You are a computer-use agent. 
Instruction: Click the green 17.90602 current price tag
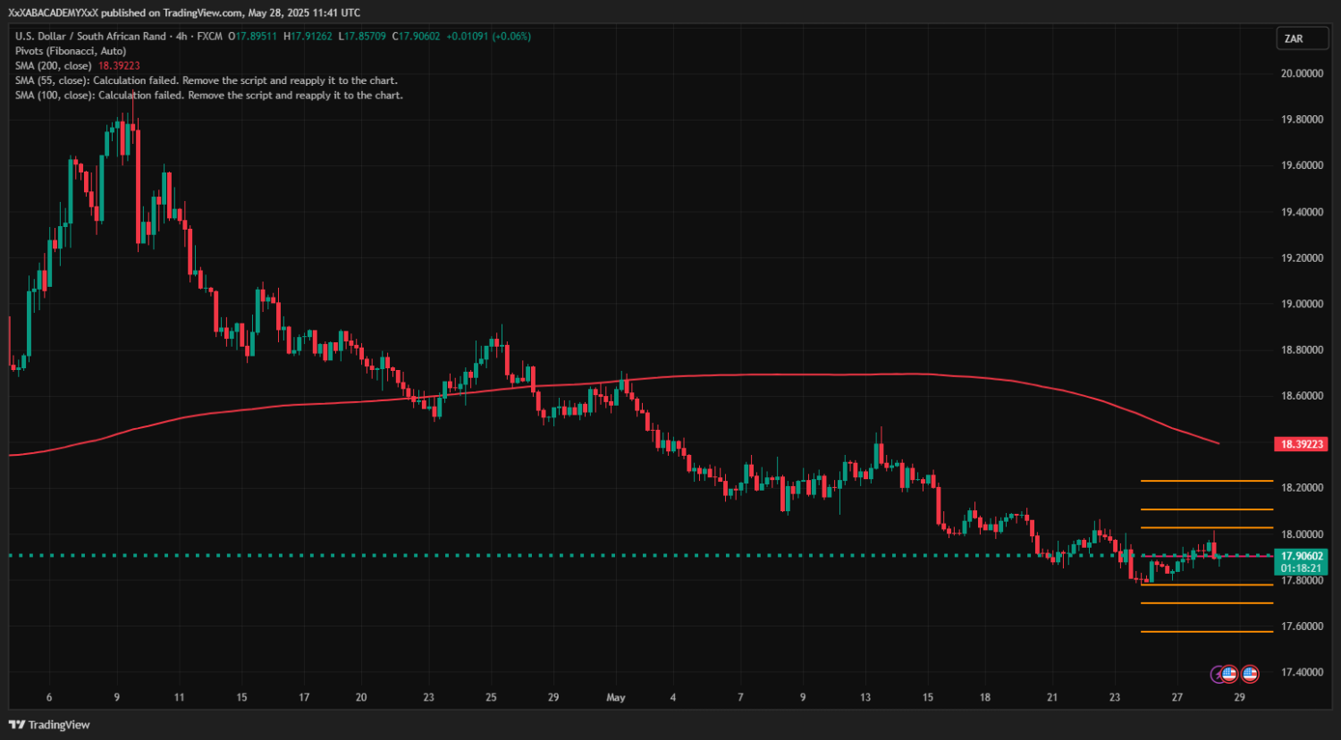(x=1302, y=556)
